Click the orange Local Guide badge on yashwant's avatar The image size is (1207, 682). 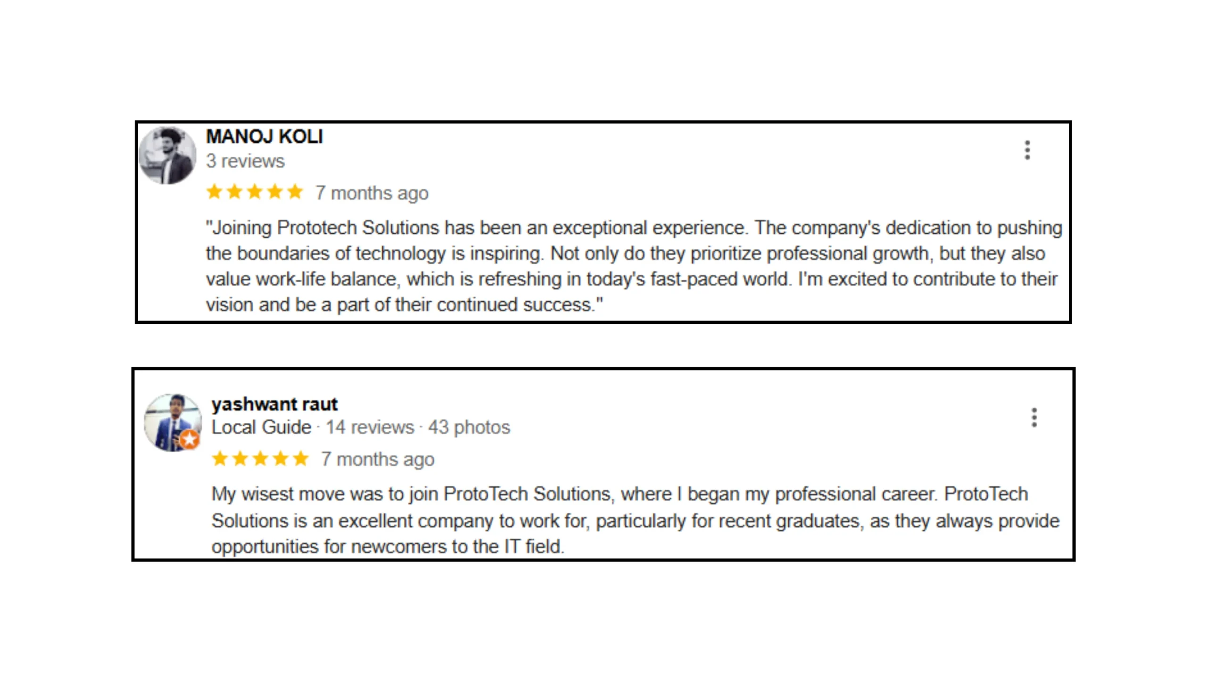(190, 439)
